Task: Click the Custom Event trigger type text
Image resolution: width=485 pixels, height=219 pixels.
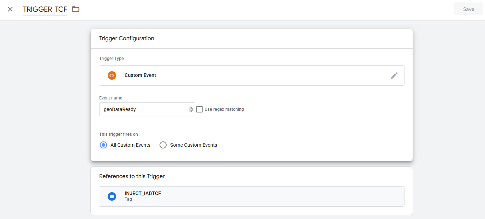Action: (140, 75)
